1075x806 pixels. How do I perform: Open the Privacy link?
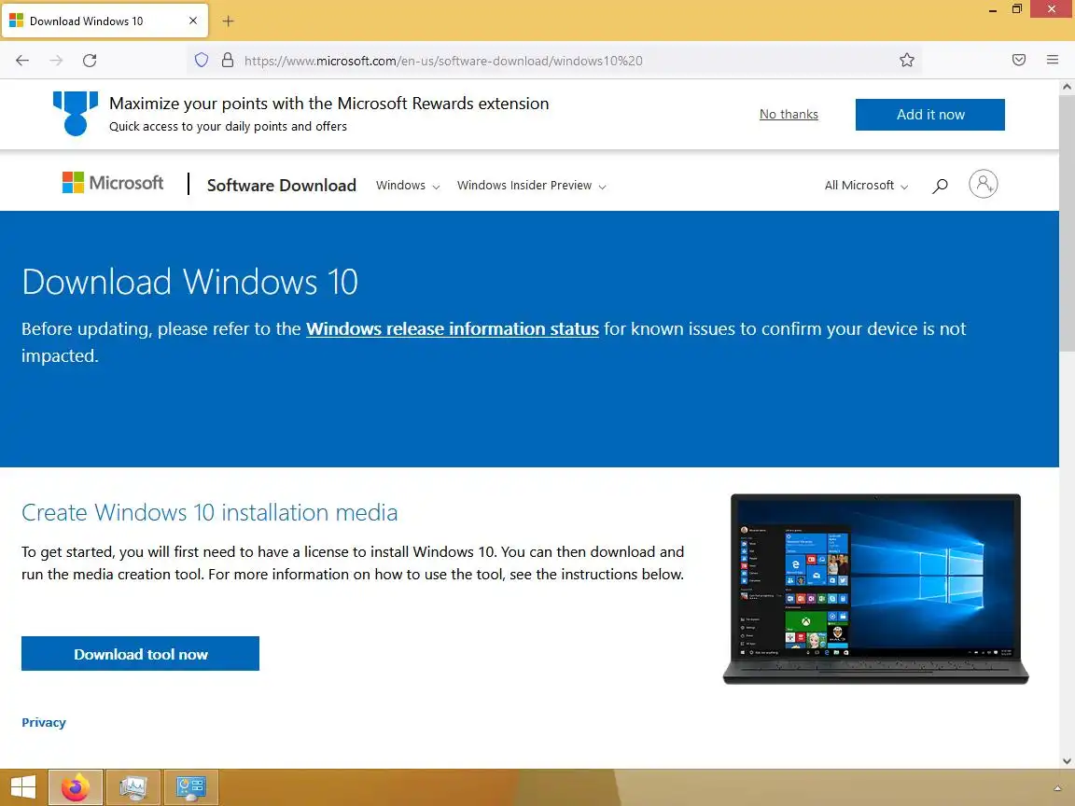[44, 722]
